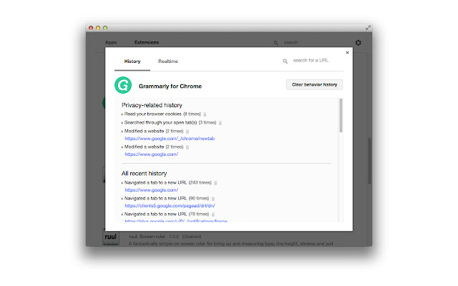
Task: Expand Modified a website entry above chrome/newtab link
Action: (122, 132)
